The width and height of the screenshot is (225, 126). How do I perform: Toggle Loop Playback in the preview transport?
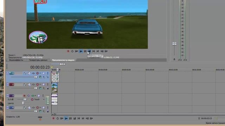[x=72, y=51]
